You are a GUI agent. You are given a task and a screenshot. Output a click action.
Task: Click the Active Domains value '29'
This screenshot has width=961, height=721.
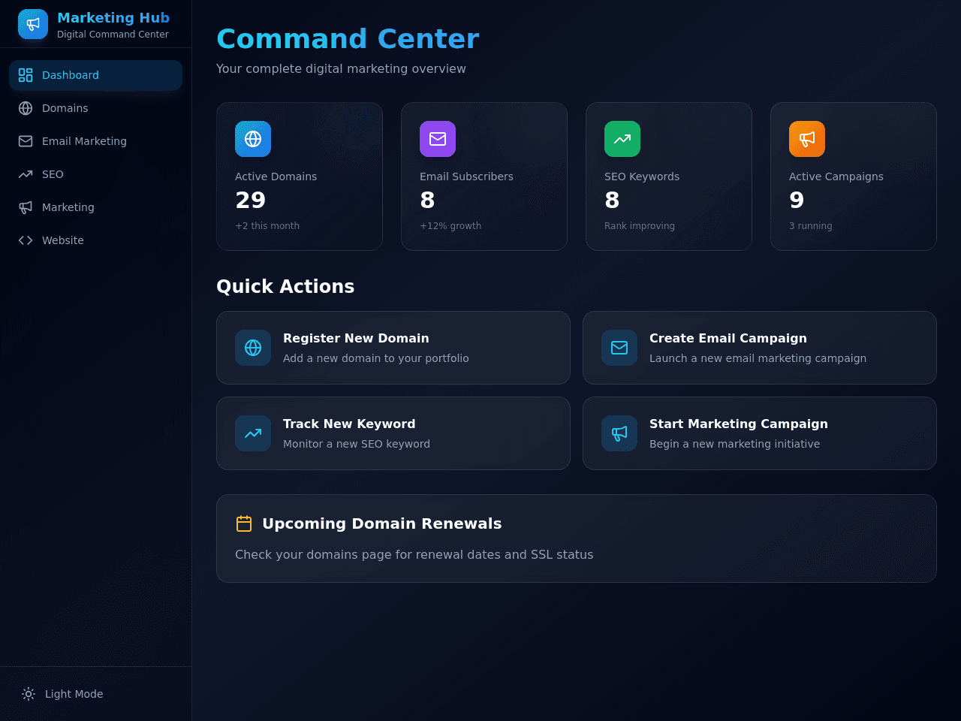[250, 201]
